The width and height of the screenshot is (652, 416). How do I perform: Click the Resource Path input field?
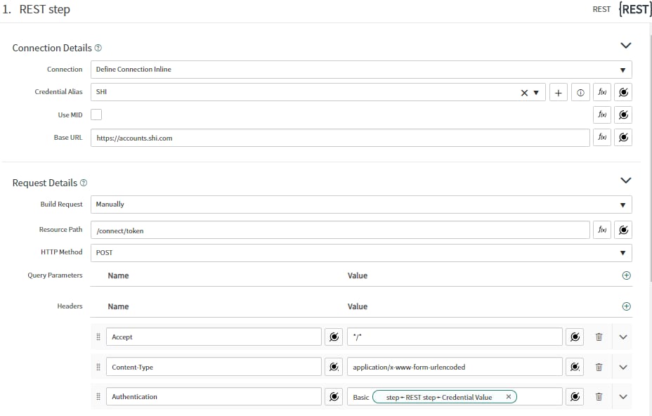click(281, 229)
